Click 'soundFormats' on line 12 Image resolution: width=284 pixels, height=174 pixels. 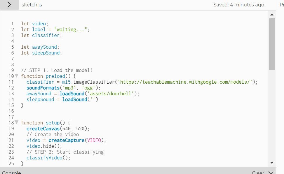(x=43, y=88)
